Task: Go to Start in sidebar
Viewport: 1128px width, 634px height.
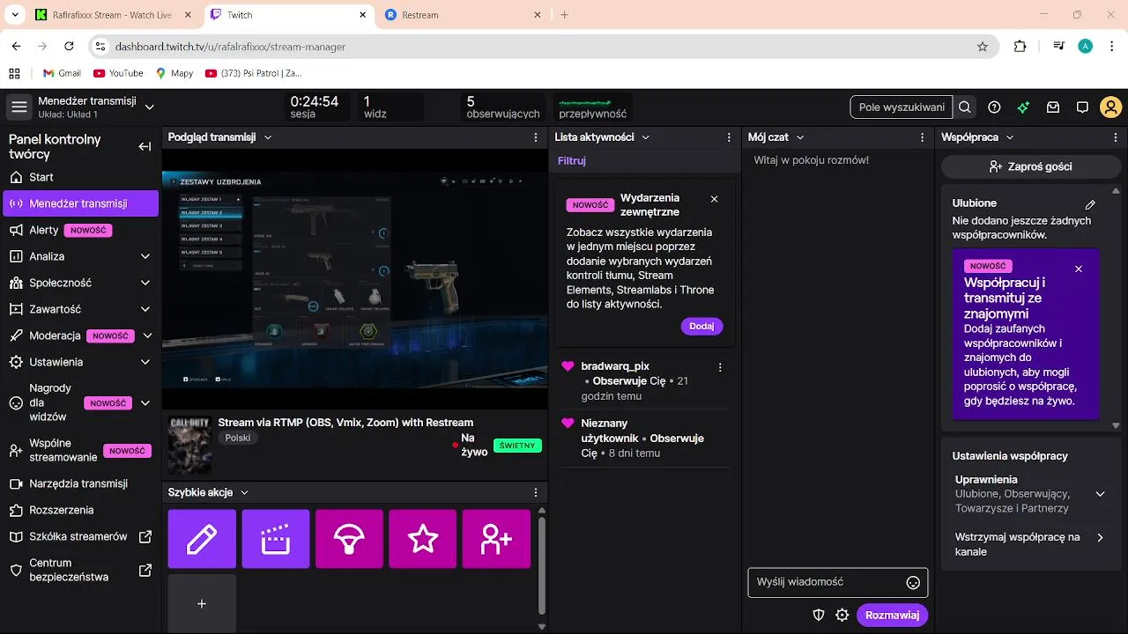Action: click(x=81, y=177)
